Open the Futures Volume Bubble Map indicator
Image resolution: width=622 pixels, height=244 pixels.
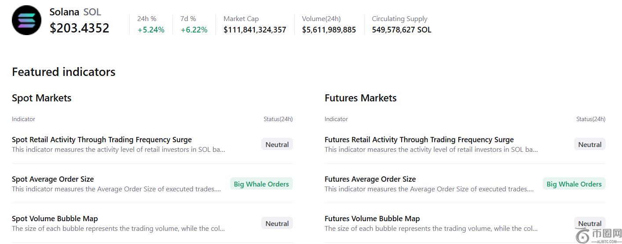click(x=372, y=219)
